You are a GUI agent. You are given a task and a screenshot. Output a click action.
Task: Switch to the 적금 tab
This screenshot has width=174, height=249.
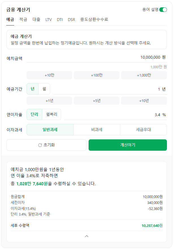coord(22,20)
